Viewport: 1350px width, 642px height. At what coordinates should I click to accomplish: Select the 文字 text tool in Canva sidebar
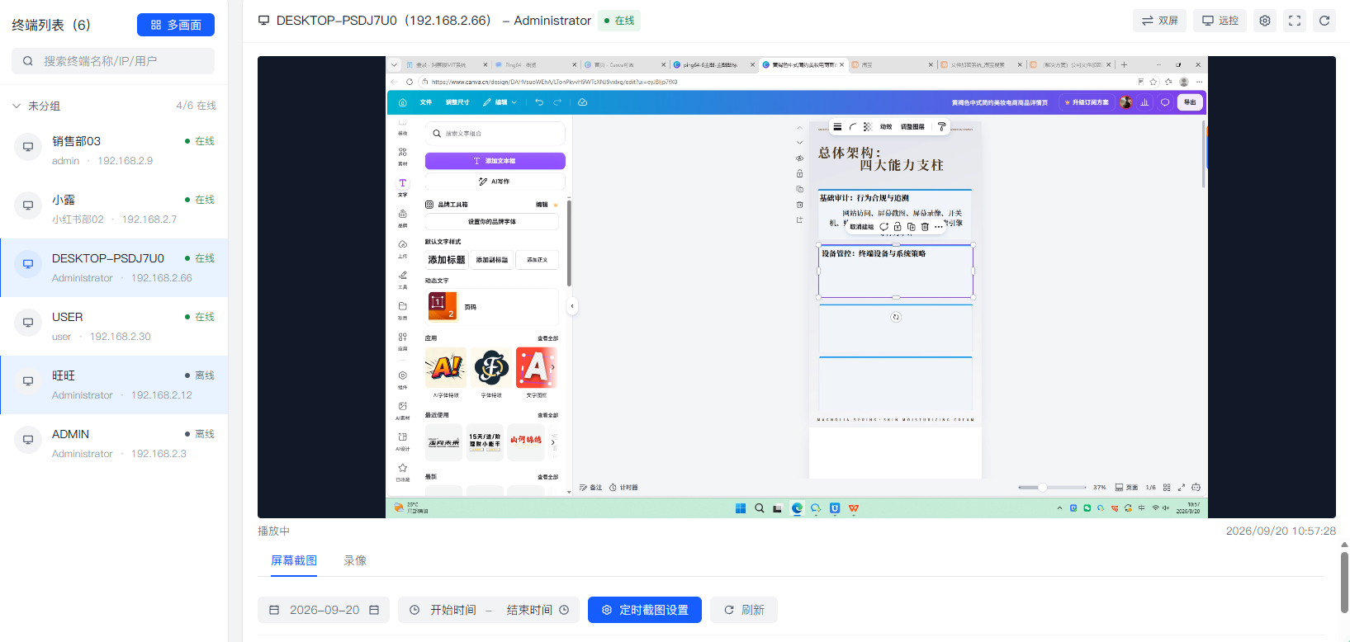pos(402,187)
